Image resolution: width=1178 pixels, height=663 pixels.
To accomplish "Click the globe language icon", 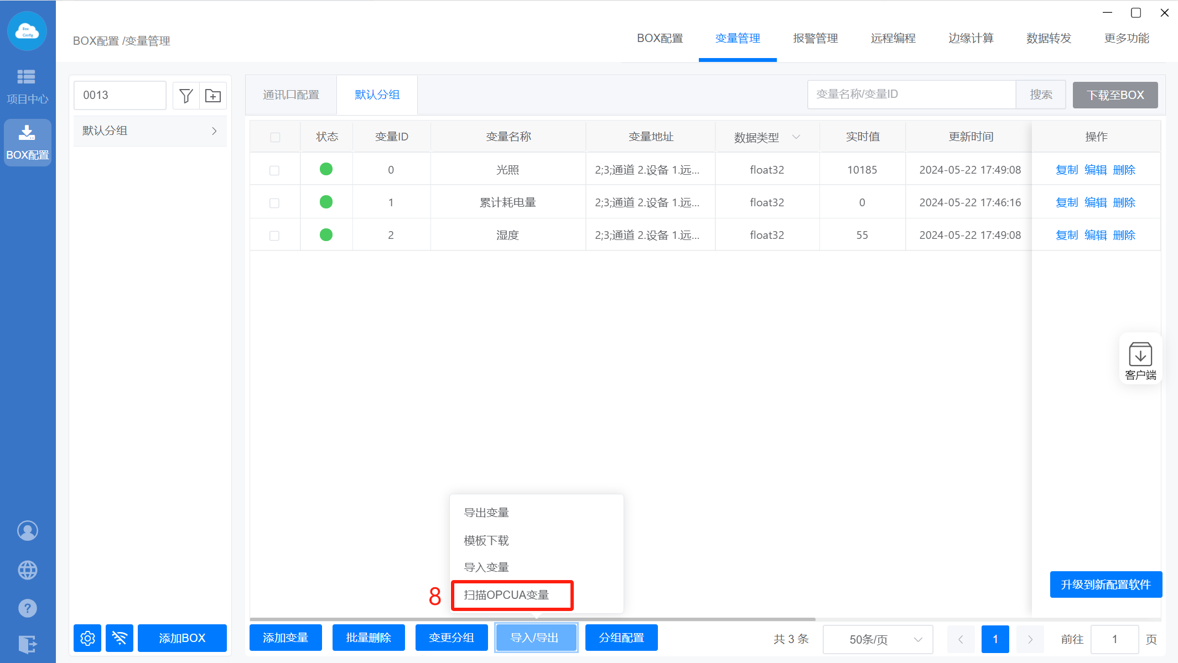I will pos(28,570).
